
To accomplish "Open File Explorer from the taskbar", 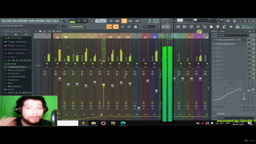I will pos(93,123).
